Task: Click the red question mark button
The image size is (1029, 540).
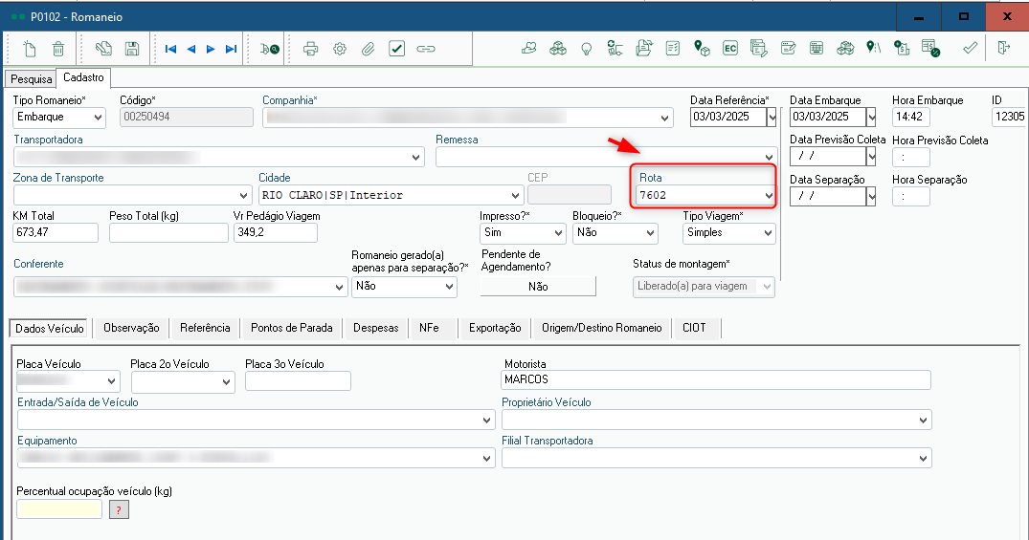Action: 119,509
